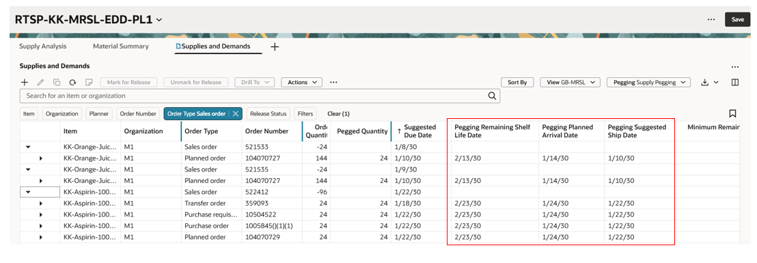Open the column layout icon at toolbar end
Image resolution: width=757 pixels, height=263 pixels.
pyautogui.click(x=734, y=82)
